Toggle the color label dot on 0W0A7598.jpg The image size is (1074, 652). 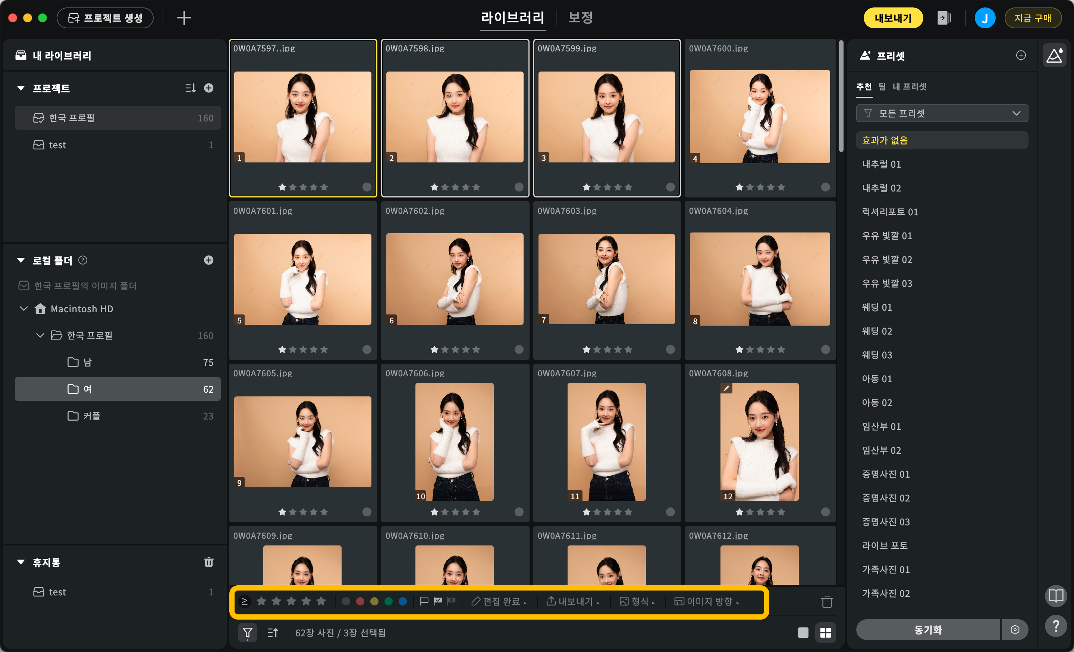coord(519,187)
